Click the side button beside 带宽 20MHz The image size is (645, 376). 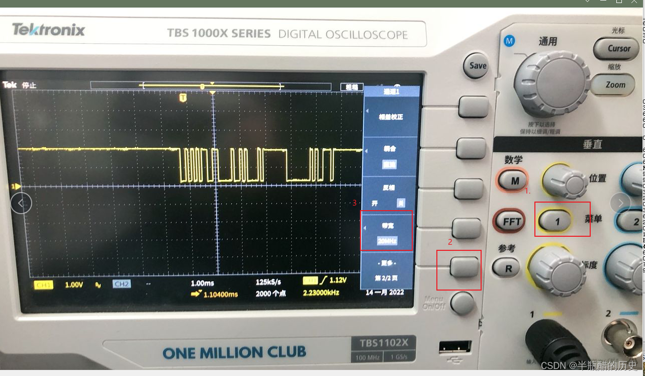(466, 228)
